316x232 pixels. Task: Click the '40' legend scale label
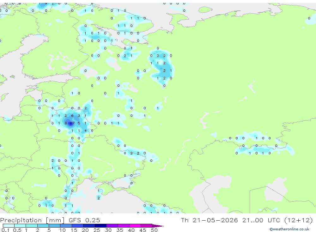pos(131,230)
